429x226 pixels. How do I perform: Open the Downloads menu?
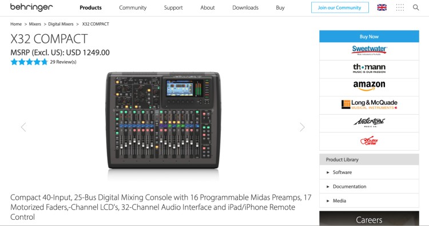(x=245, y=7)
